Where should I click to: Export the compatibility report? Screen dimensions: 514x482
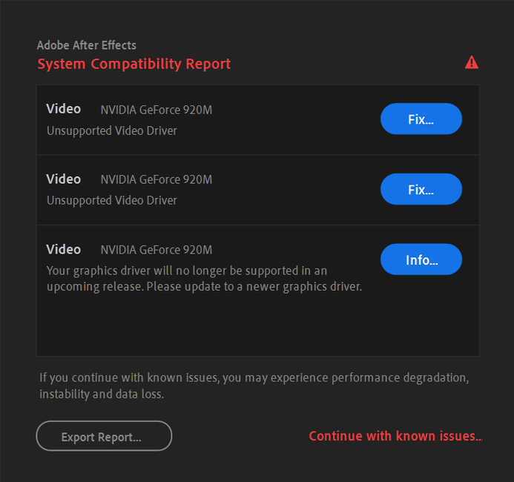(104, 436)
